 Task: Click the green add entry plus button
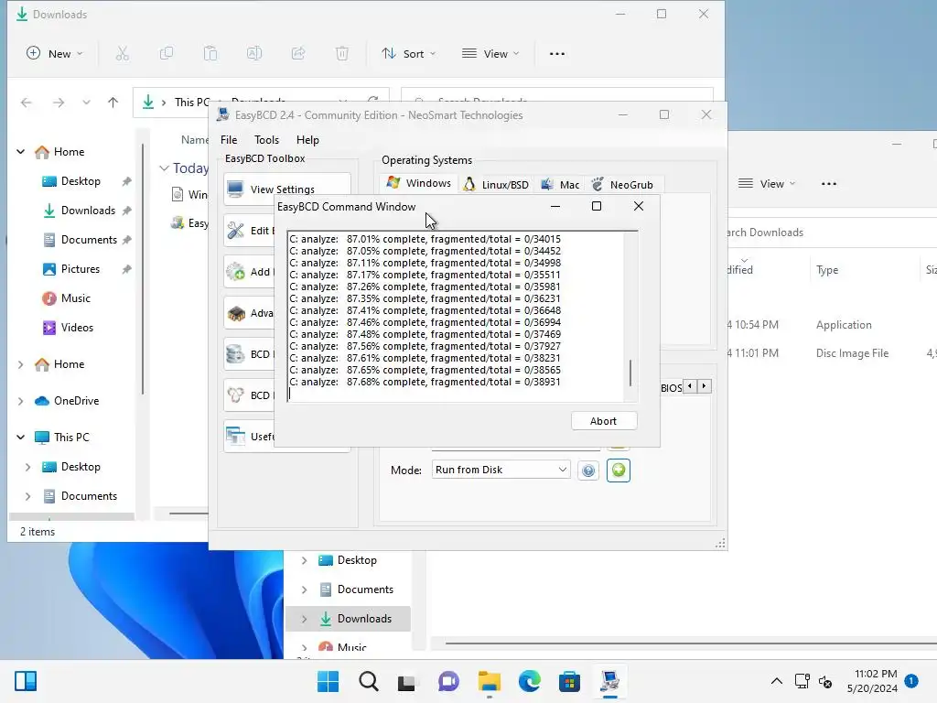coord(619,470)
